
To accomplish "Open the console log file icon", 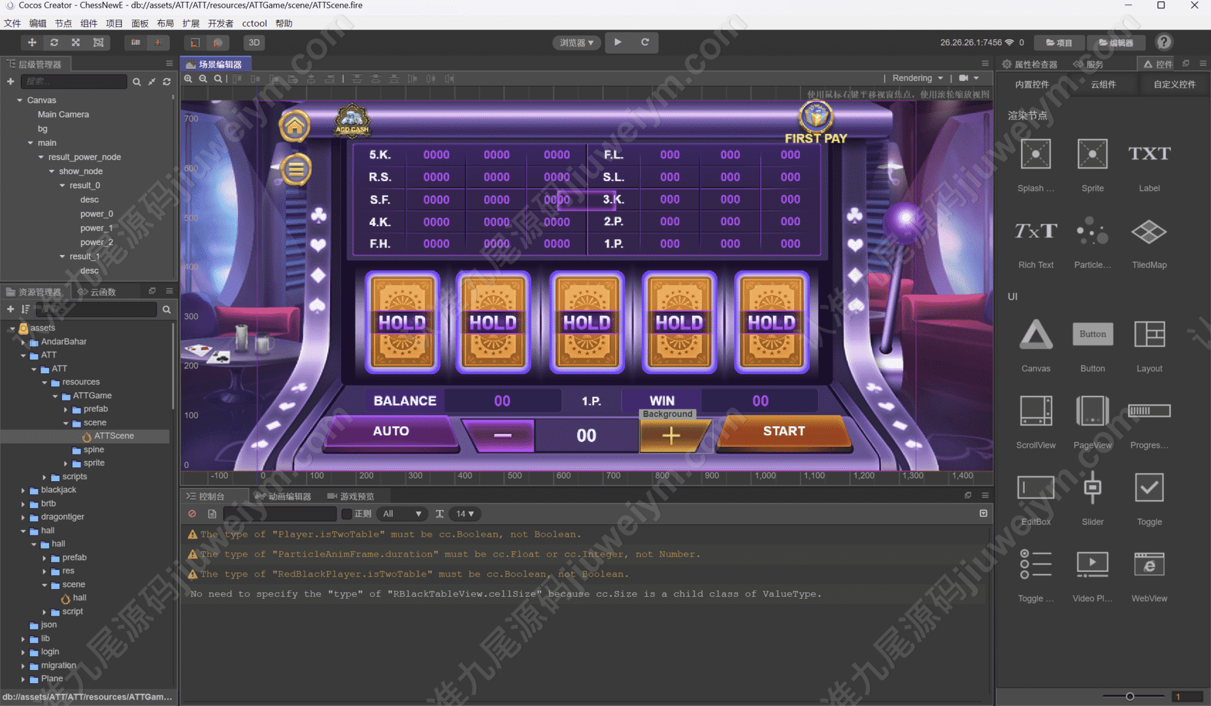I will click(212, 514).
